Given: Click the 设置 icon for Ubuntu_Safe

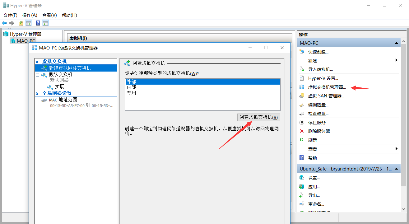Looking at the screenshot, I should [x=302, y=178].
